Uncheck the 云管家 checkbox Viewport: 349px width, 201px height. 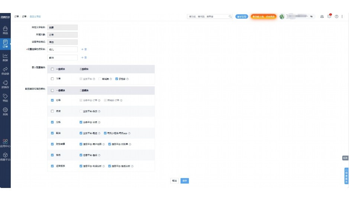(117, 79)
